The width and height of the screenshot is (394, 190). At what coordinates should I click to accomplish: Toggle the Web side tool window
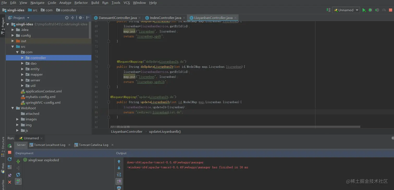(x=3, y=168)
